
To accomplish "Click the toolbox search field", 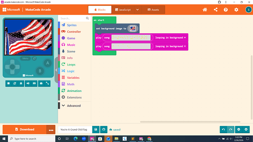I will 73,18.
